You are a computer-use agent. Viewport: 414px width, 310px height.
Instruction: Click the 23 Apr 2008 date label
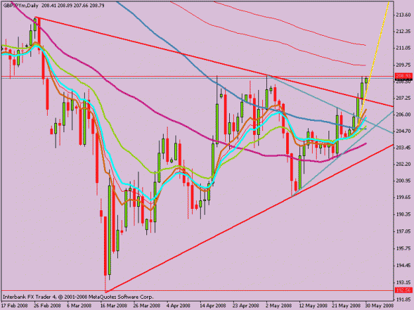[x=246, y=305]
